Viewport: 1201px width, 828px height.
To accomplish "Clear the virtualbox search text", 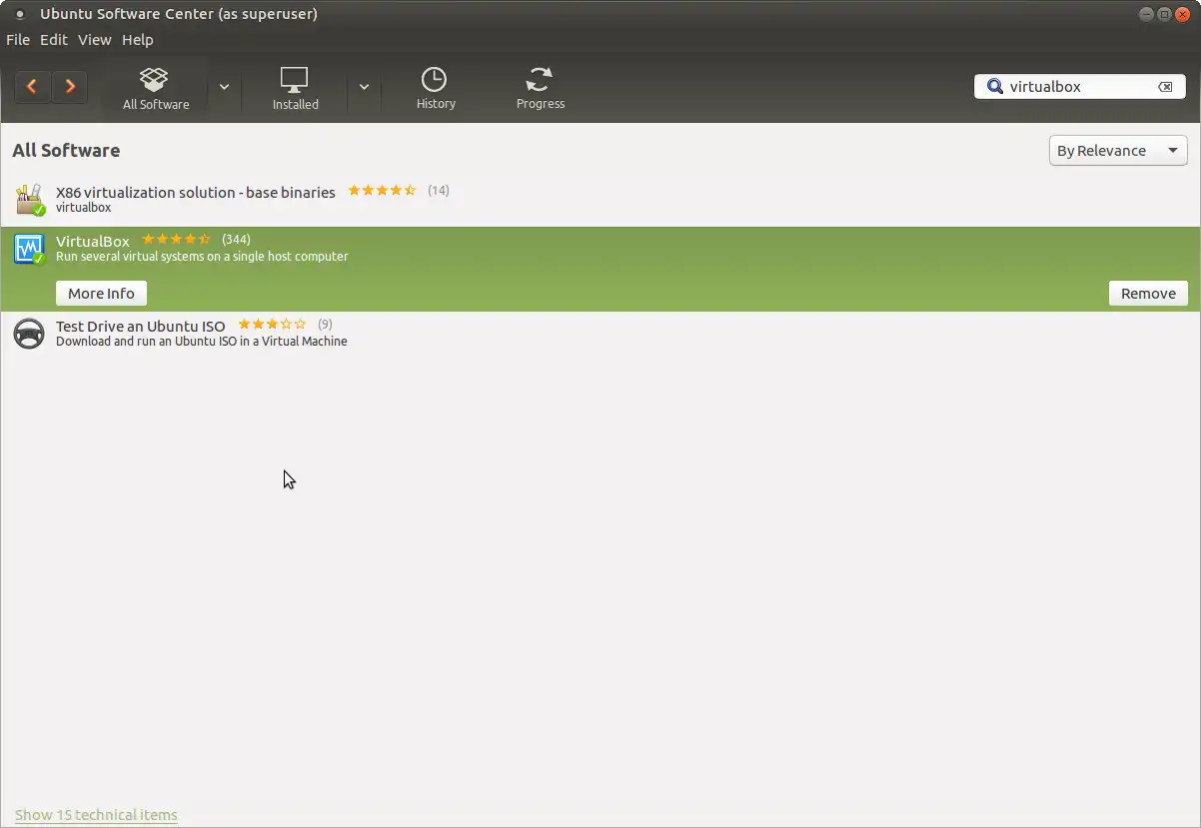I will point(1165,87).
